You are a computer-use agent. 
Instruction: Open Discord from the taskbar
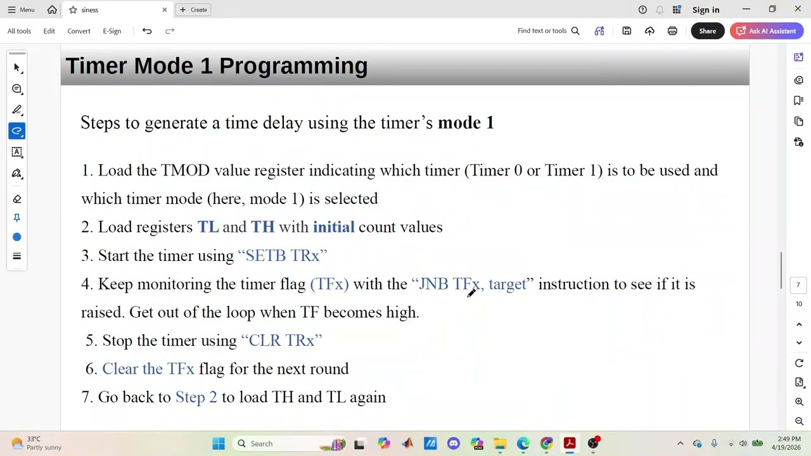tap(453, 443)
